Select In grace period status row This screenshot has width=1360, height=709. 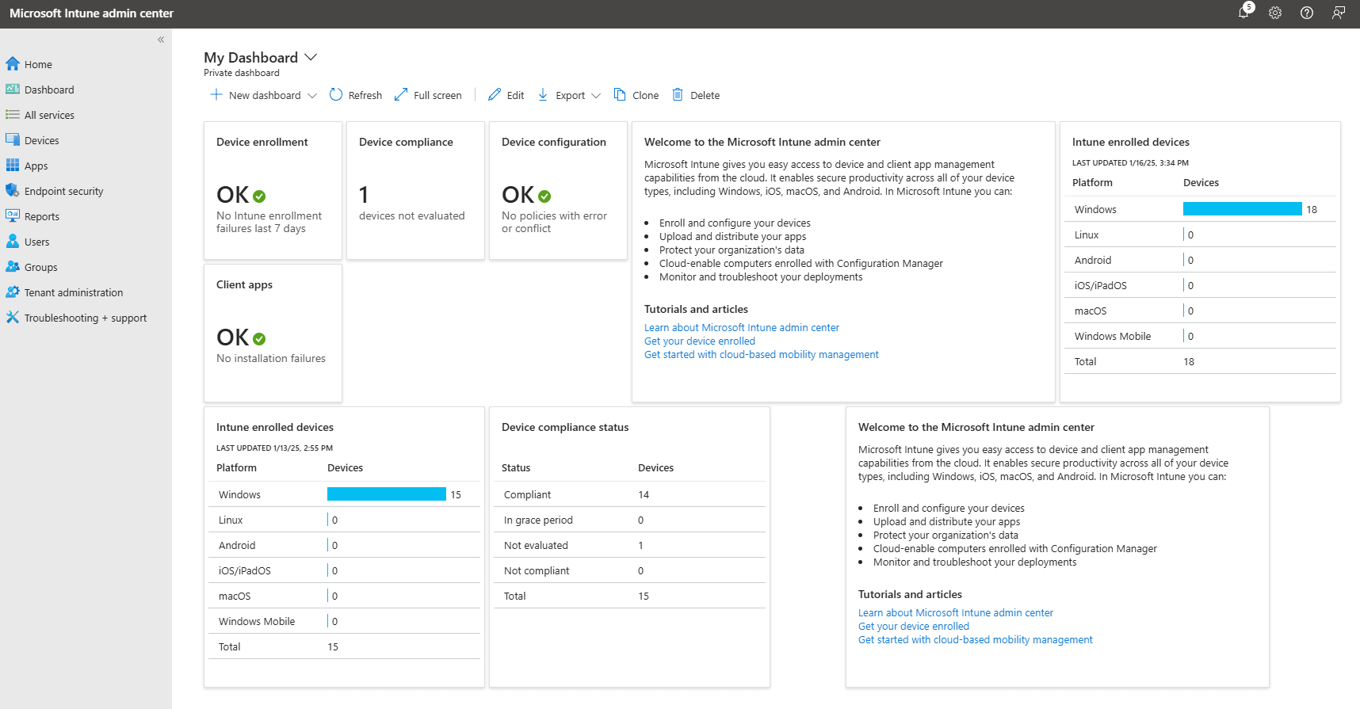click(630, 520)
